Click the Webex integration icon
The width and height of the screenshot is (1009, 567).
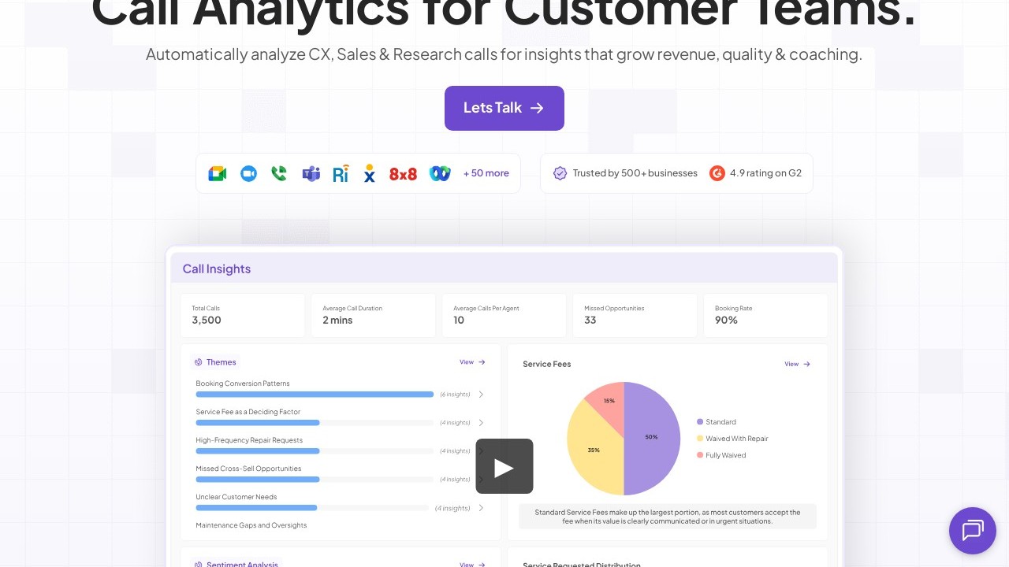pyautogui.click(x=440, y=173)
